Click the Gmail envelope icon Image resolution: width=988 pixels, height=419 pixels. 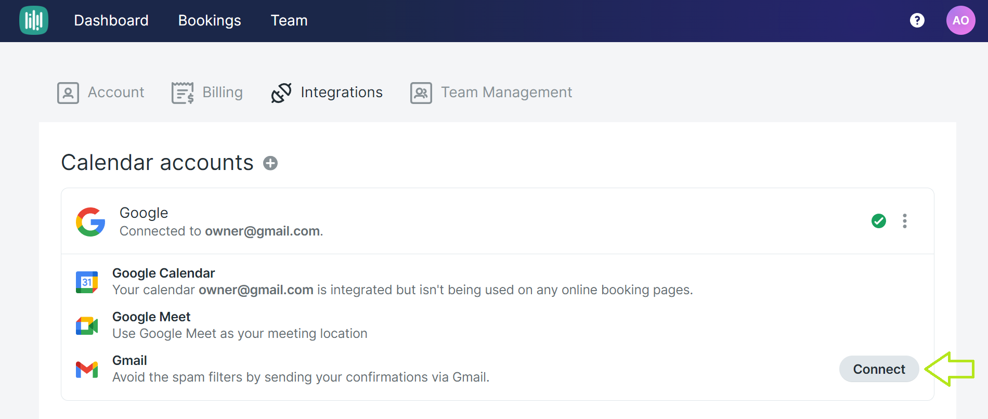click(87, 370)
